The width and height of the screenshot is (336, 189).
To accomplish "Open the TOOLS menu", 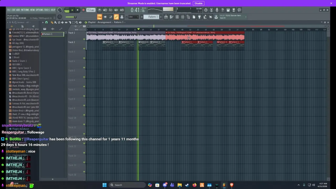I will 47,10.
